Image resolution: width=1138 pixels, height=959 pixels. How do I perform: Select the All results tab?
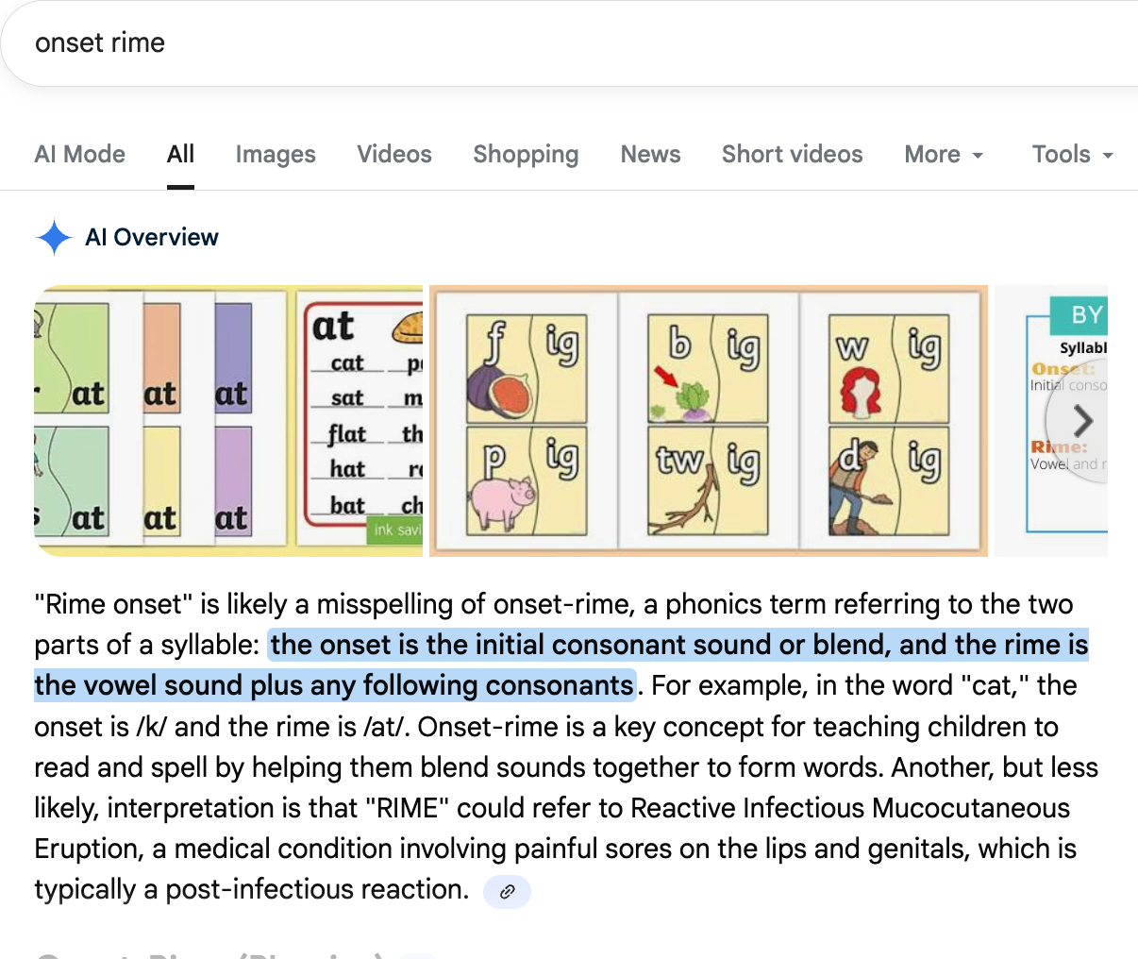coord(180,155)
